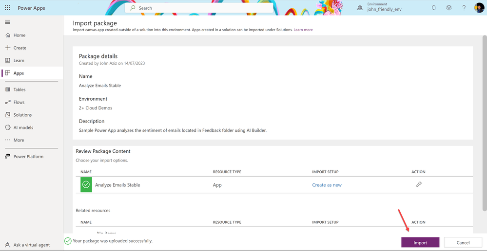Open the help question mark icon
The width and height of the screenshot is (487, 251).
coord(464,8)
